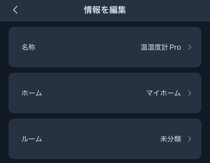Click the chevron next to 温湿度計 Pro
Screen dimensions: 210x163
[190, 47]
